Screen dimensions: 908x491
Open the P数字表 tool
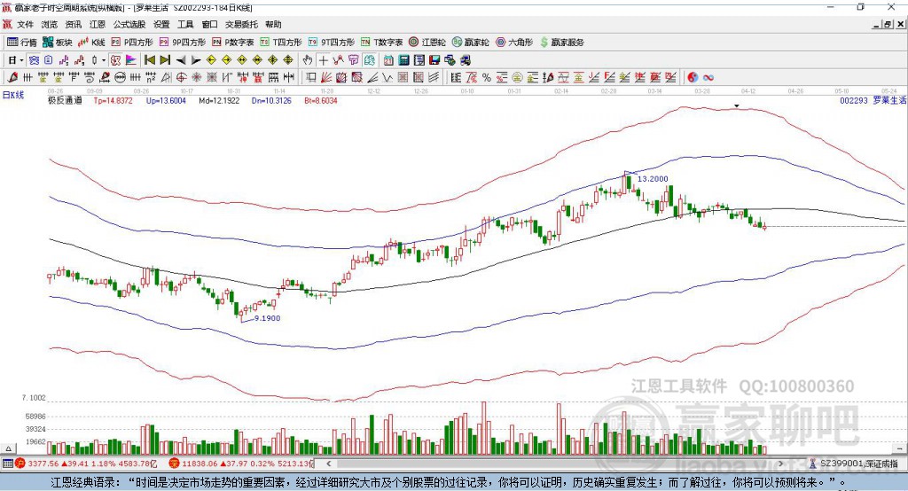pyautogui.click(x=233, y=43)
